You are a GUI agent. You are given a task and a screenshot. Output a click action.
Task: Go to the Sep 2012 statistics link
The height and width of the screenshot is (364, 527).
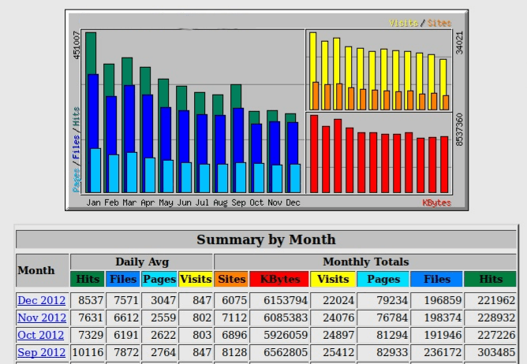42,352
